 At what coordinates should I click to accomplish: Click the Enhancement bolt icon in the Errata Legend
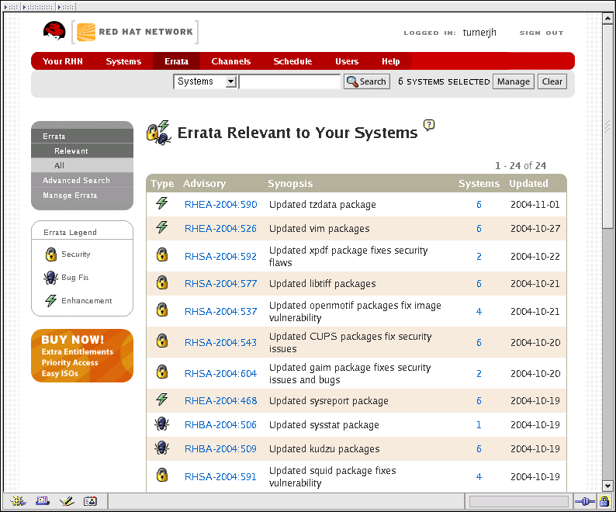[50, 300]
